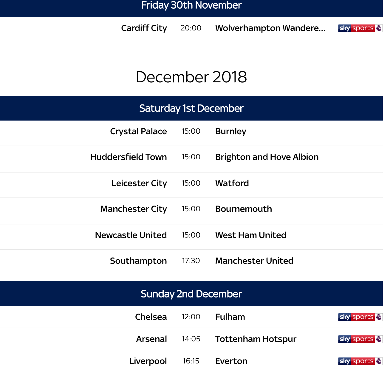The image size is (390, 370).
Task: Click Sky Sports logo beside Liverpool v Everton
Action: pyautogui.click(x=360, y=361)
